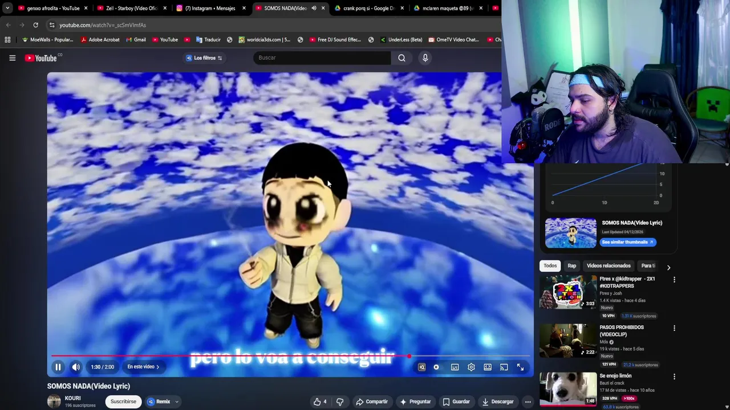Select the 'Rap' filter chip

[571, 266]
